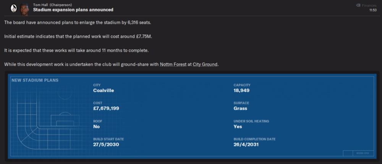Click the Finances tag icon
Screen dimensions: 382x164
click(358, 5)
